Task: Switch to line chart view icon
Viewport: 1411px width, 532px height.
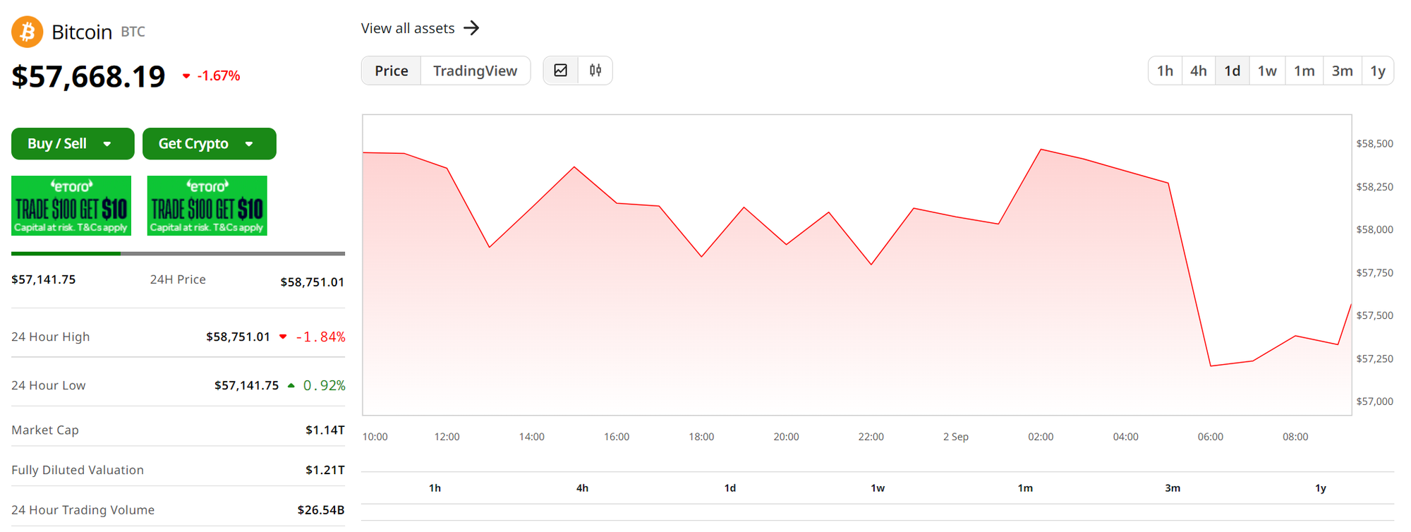Action: click(x=561, y=71)
